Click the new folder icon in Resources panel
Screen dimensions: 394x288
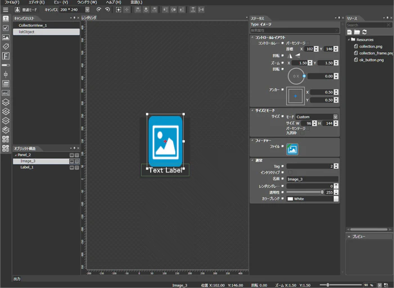(x=357, y=32)
